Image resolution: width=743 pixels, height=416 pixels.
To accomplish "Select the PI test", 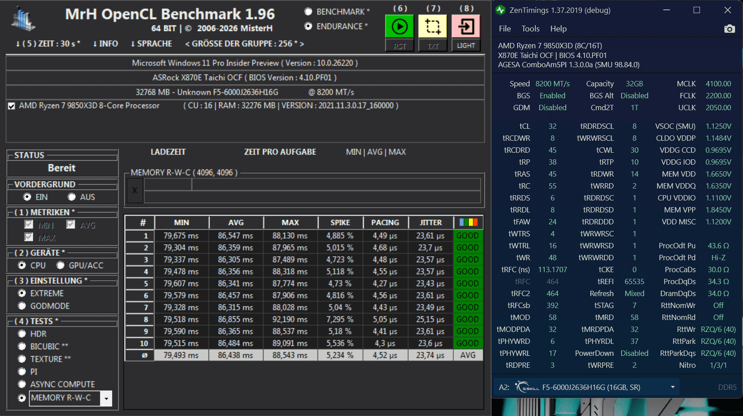I will 22,372.
